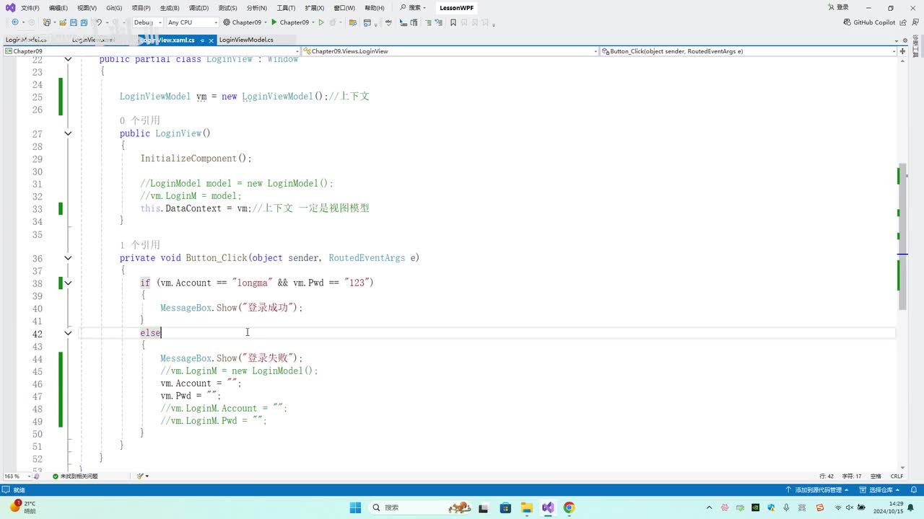This screenshot has width=924, height=519.
Task: Click the Save All toolbar icon
Action: [84, 22]
